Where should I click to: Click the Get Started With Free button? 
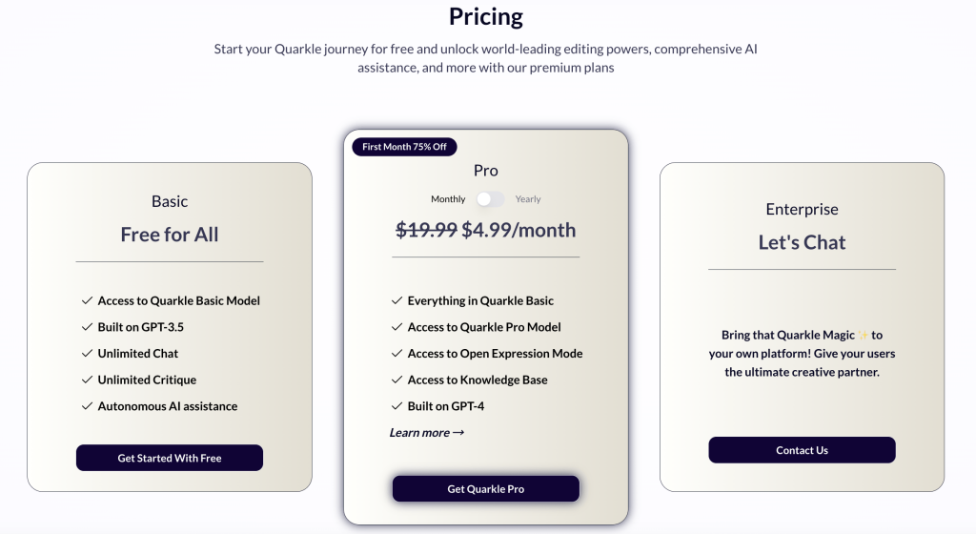tap(170, 458)
